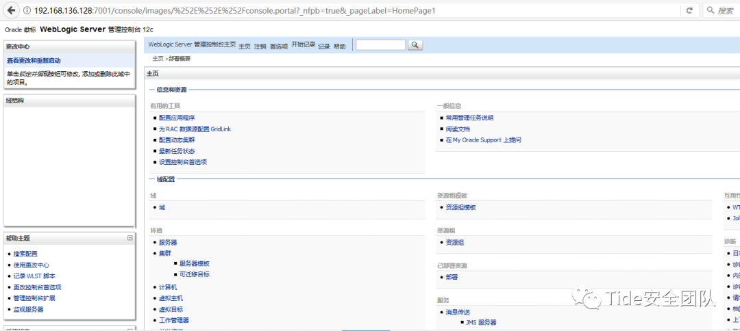The width and height of the screenshot is (740, 331).
Task: Open the 配置动态集群 link
Action: 177,140
